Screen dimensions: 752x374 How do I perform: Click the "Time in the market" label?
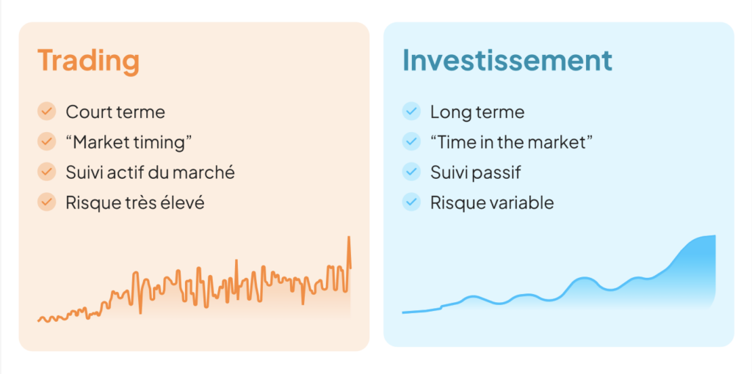(x=512, y=142)
